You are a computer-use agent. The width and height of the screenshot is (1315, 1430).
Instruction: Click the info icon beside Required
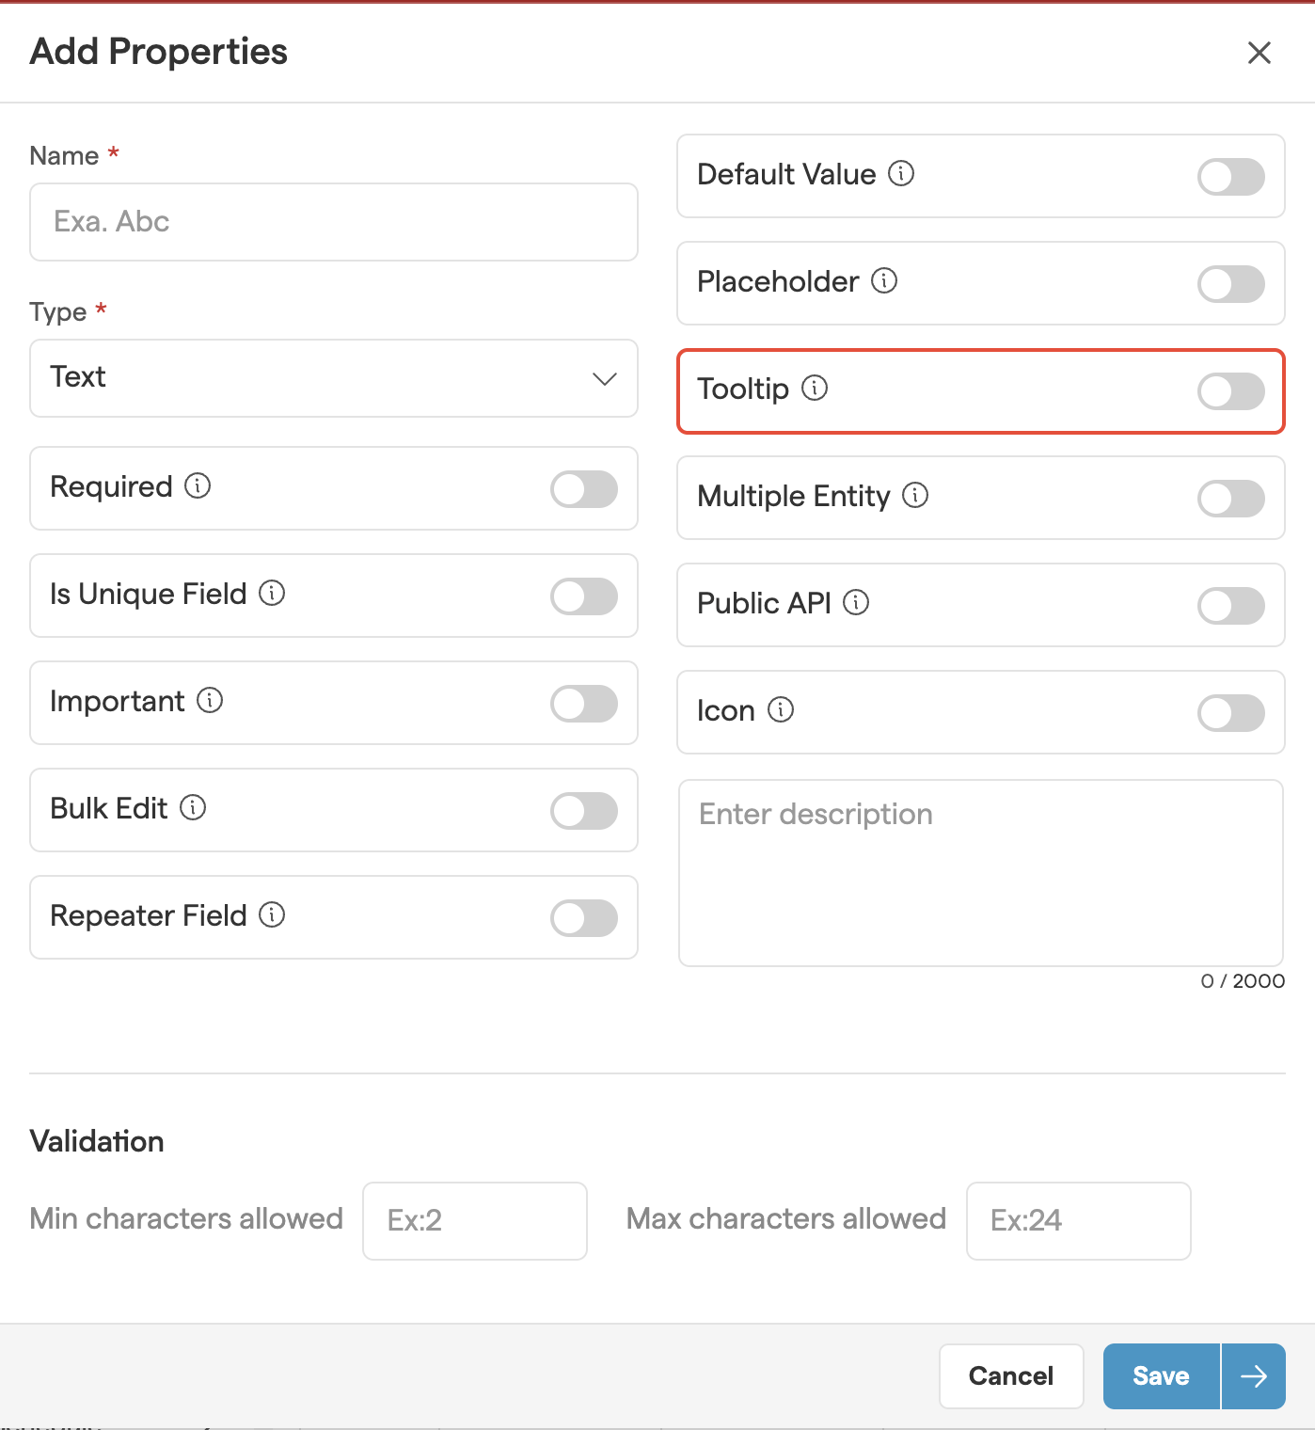coord(198,486)
